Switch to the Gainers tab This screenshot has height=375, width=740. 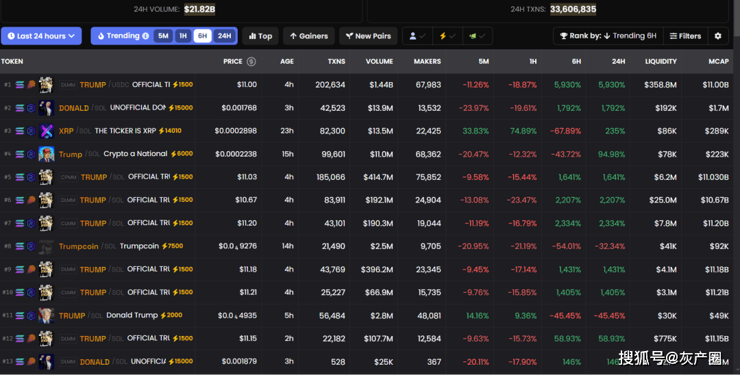coord(308,36)
